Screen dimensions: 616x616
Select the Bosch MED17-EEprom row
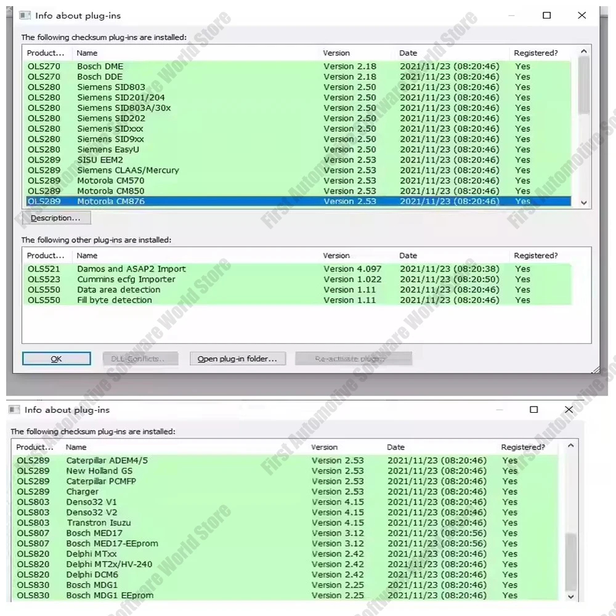[x=286, y=544]
